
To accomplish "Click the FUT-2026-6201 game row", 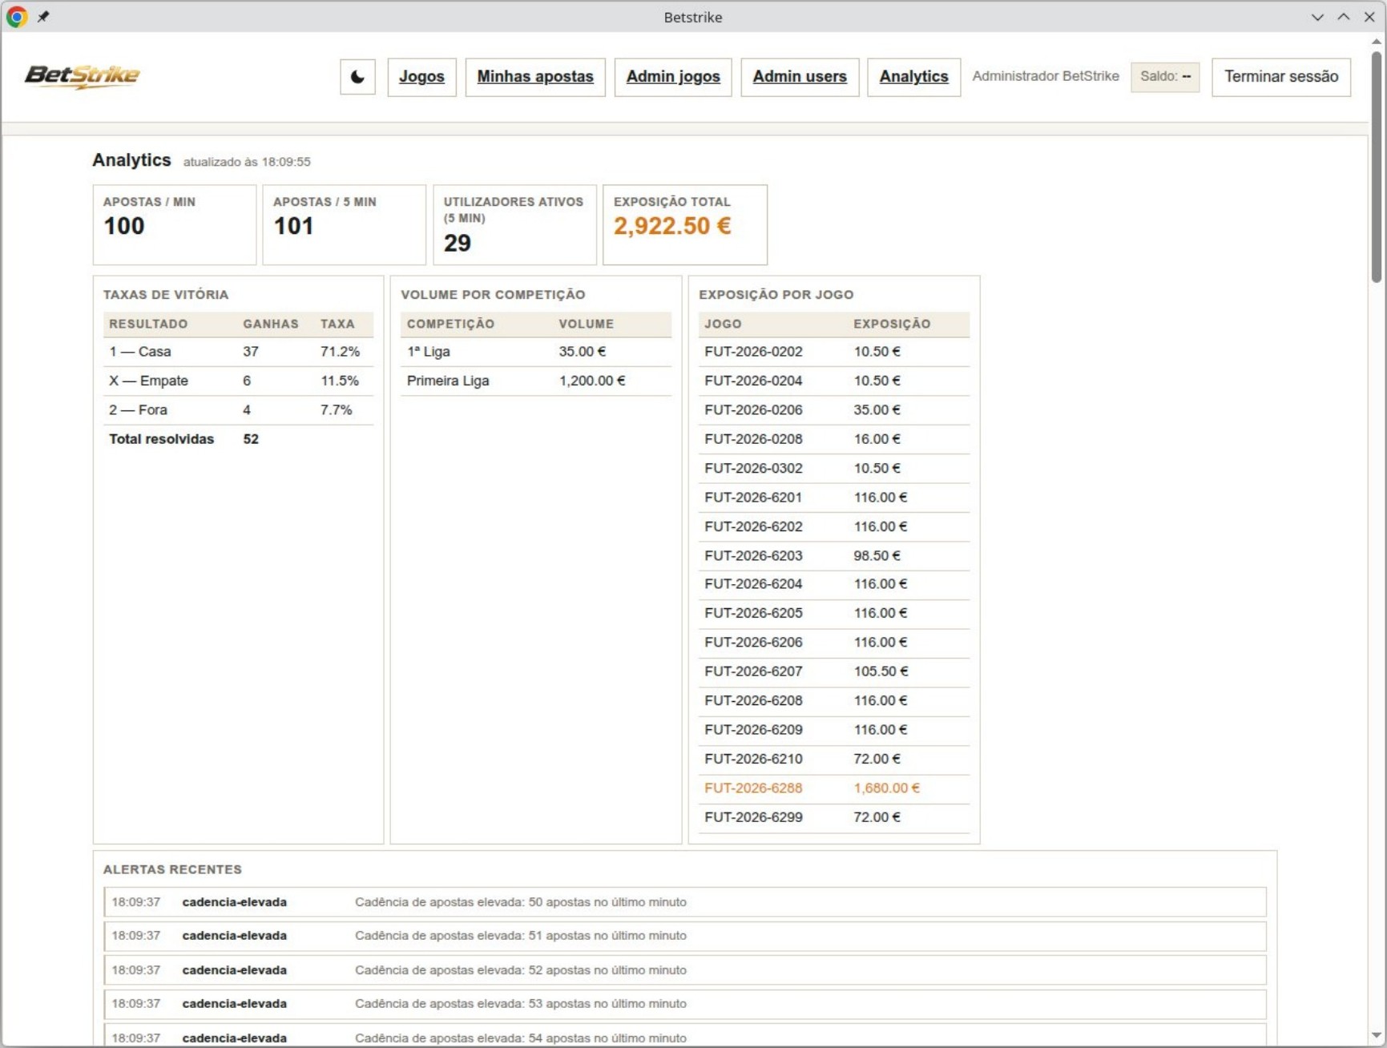I will coord(834,497).
